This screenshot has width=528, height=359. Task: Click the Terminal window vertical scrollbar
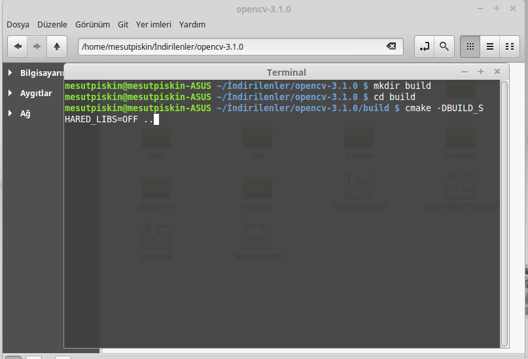click(x=504, y=209)
